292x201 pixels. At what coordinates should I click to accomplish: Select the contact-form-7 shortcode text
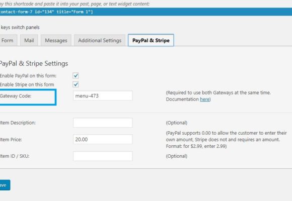coord(46,12)
